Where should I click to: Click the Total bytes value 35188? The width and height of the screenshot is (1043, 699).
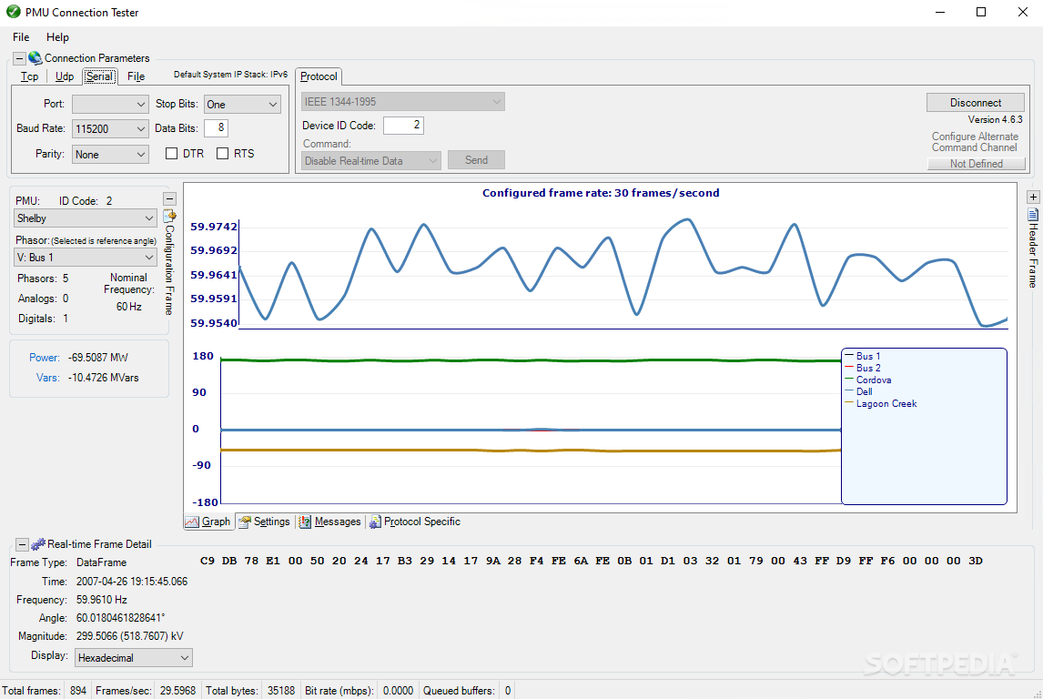point(280,691)
